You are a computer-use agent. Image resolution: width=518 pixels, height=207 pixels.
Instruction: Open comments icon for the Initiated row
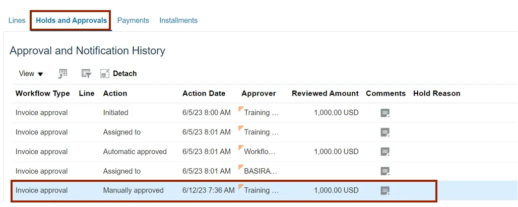(385, 113)
